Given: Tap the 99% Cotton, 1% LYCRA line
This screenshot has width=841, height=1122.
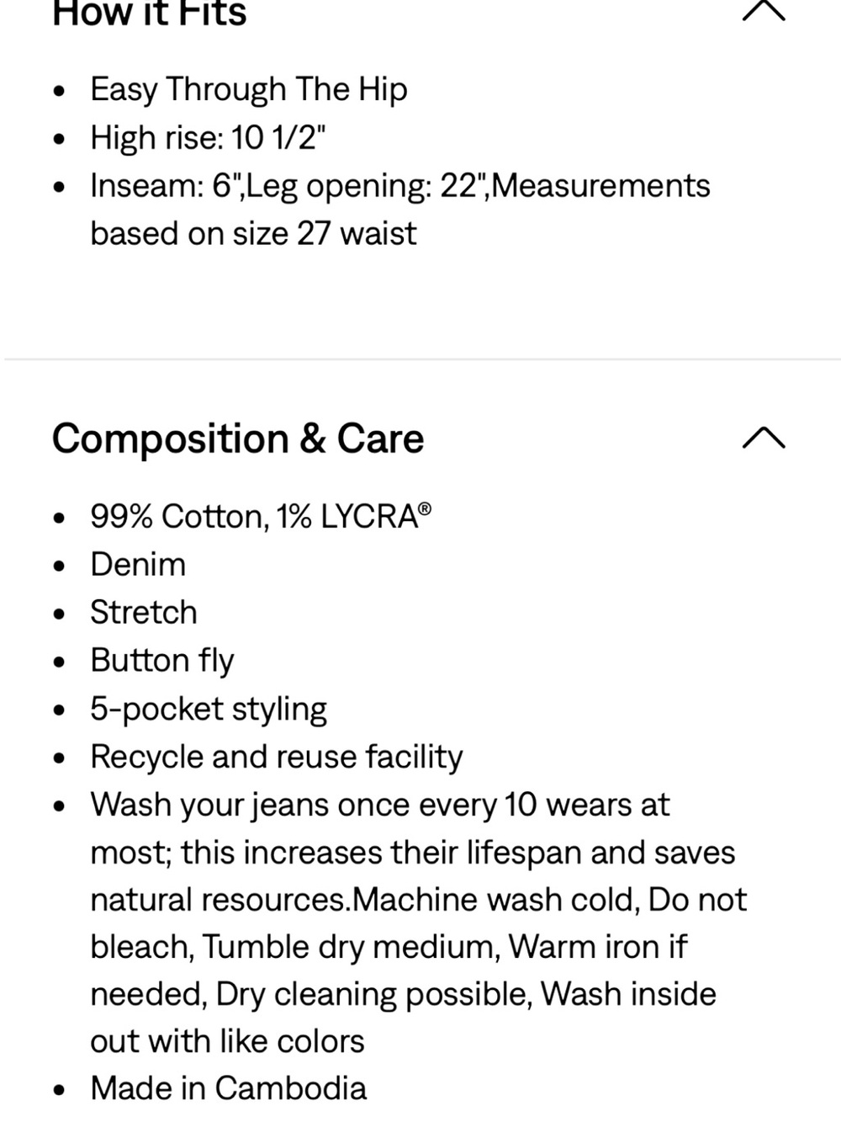Looking at the screenshot, I should [261, 516].
